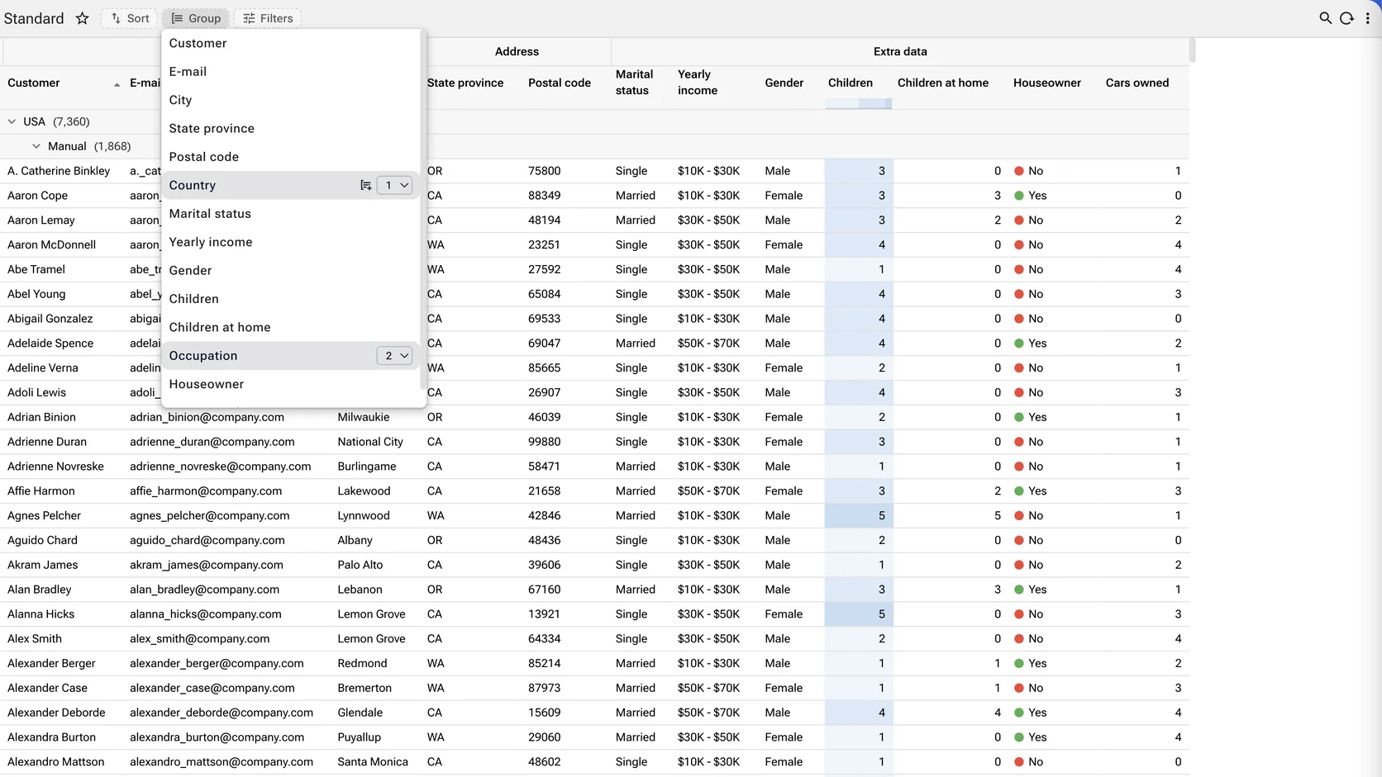Click the Children at home column header
1382x777 pixels.
943,83
